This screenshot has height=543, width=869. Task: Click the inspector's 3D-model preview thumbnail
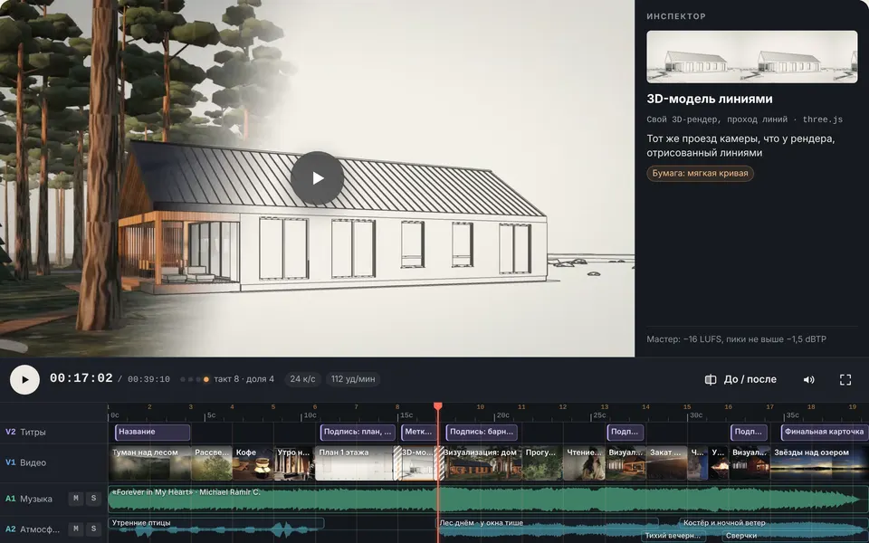[x=751, y=57]
